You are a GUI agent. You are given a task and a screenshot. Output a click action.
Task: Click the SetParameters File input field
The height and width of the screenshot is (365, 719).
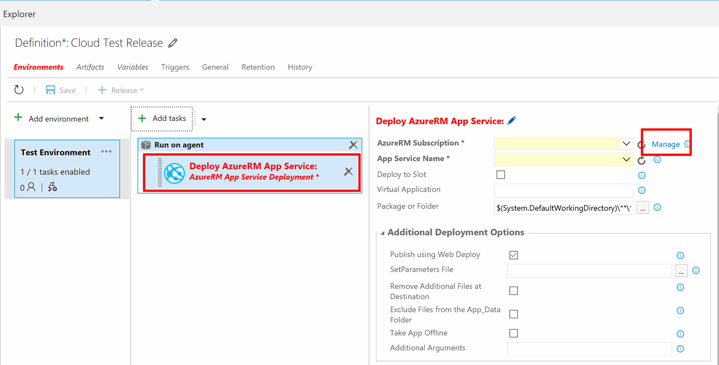click(589, 271)
